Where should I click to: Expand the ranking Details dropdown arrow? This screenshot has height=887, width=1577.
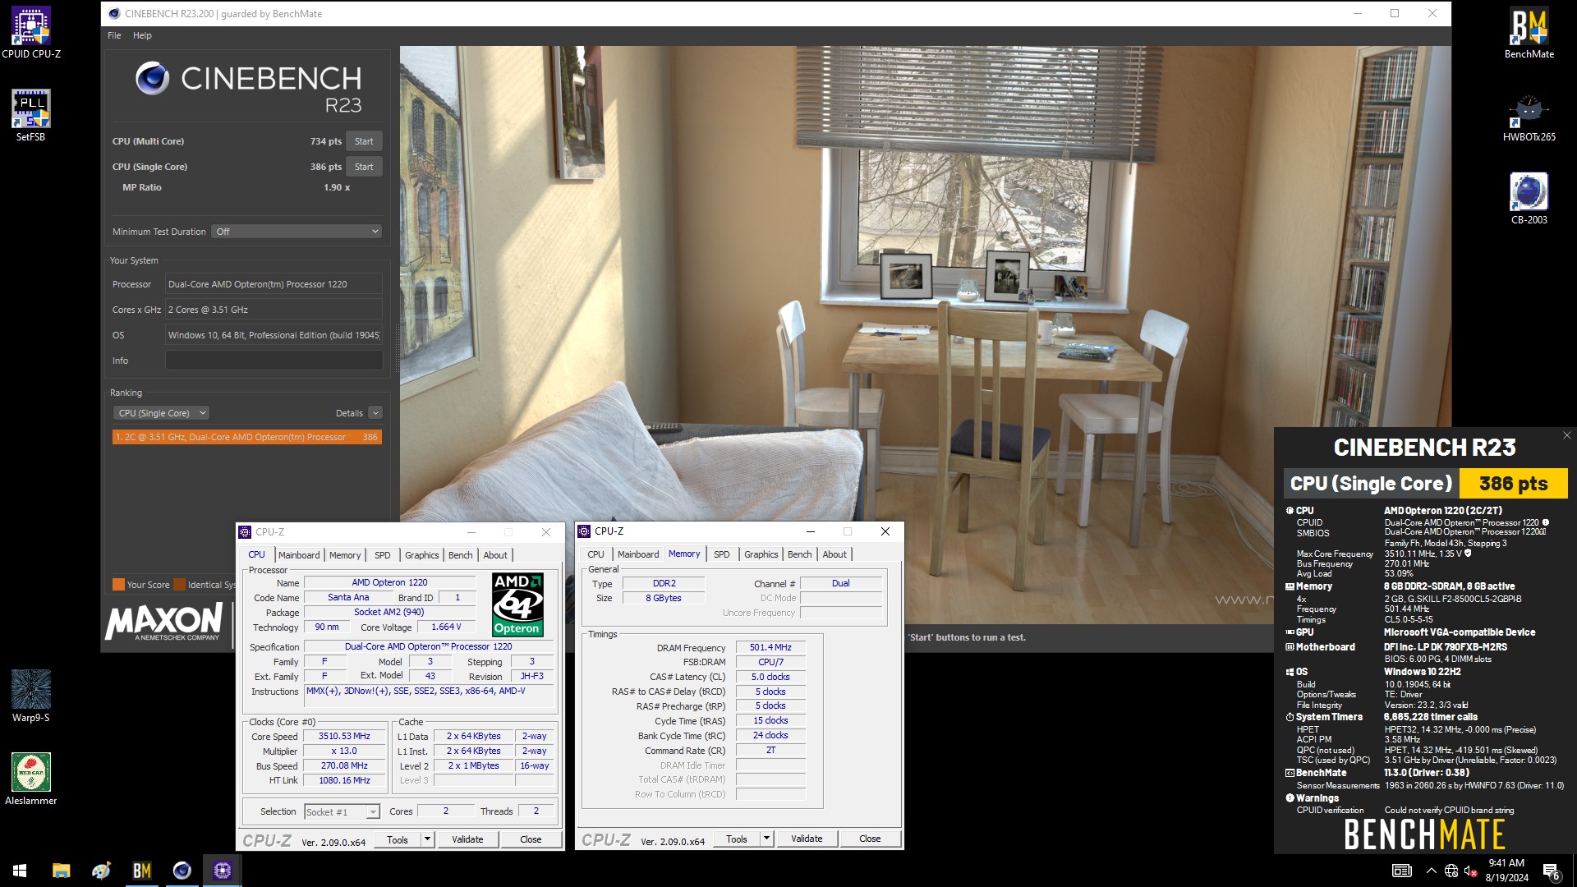pos(375,413)
